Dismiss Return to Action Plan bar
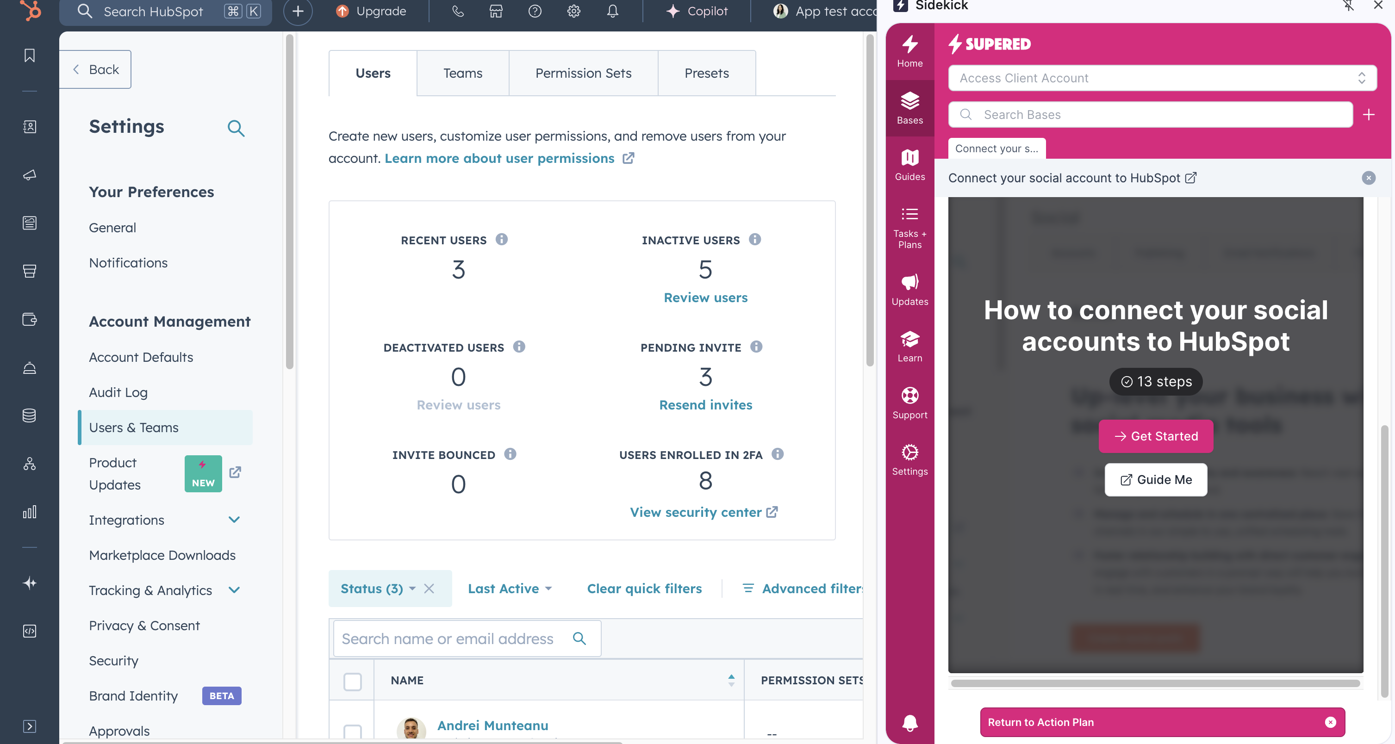This screenshot has height=744, width=1395. [x=1330, y=722]
